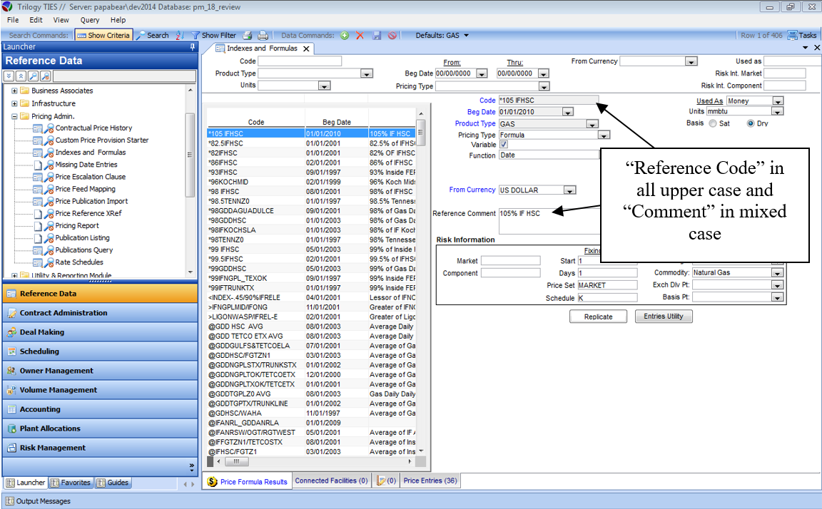Expand the Business Associates tree folder
This screenshot has width=822, height=509.
pos(15,91)
